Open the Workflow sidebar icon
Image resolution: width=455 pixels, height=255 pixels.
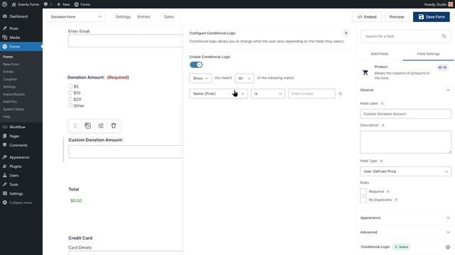click(5, 127)
